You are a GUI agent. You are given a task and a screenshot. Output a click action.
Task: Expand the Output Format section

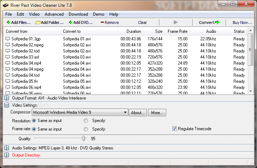6,98
